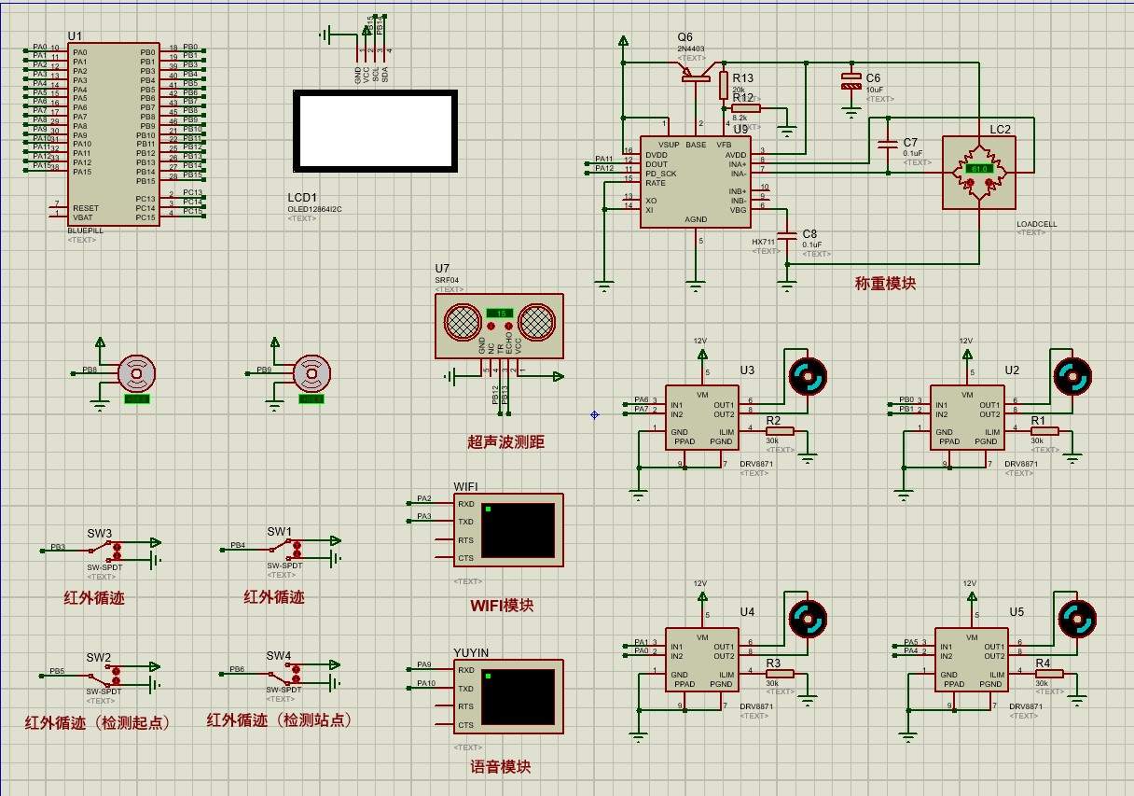The width and height of the screenshot is (1134, 796).
Task: Select the LCD1 OLED display component
Action: click(375, 133)
